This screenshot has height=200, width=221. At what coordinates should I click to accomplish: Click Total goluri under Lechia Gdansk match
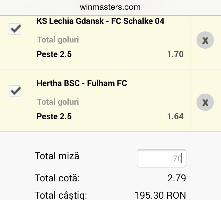[58, 40]
